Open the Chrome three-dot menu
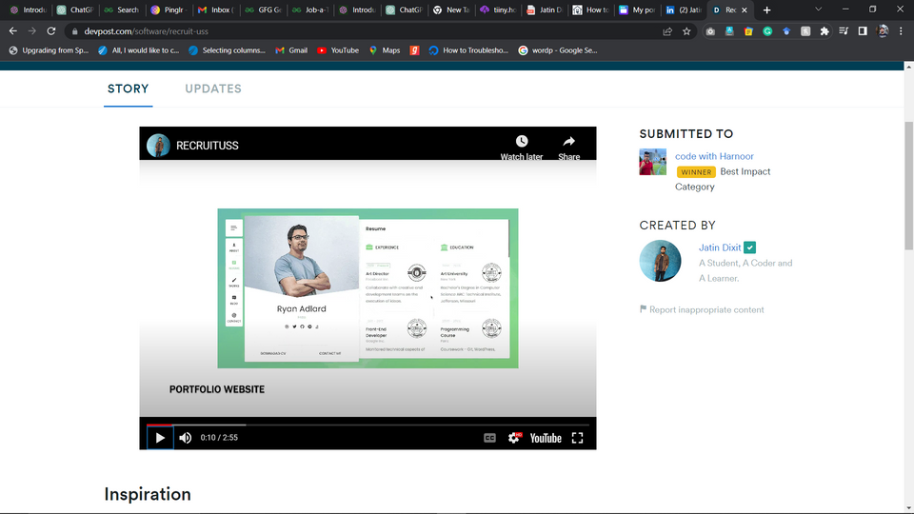Screen dimensions: 914x514 tap(901, 30)
